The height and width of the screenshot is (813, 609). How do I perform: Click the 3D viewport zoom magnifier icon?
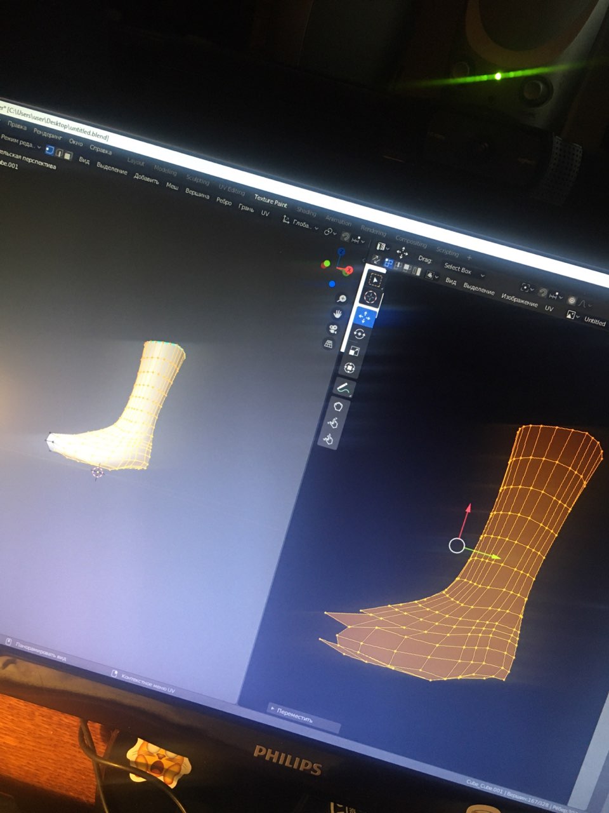pyautogui.click(x=342, y=299)
